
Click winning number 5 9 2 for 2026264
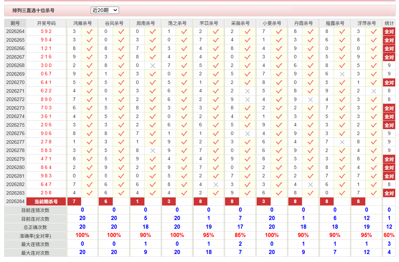click(x=46, y=32)
